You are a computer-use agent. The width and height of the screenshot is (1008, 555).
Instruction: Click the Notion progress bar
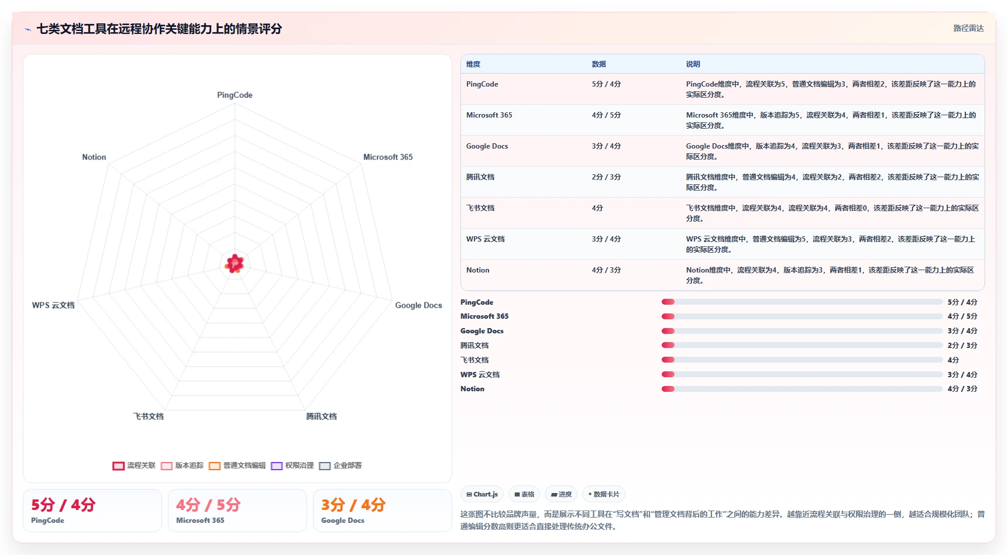[802, 389]
